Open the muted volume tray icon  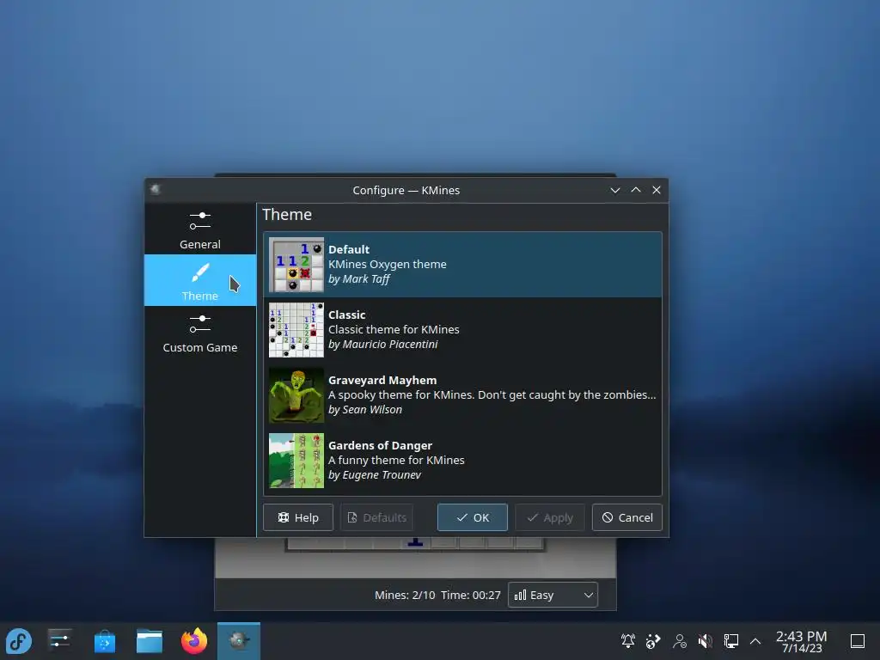pyautogui.click(x=706, y=641)
